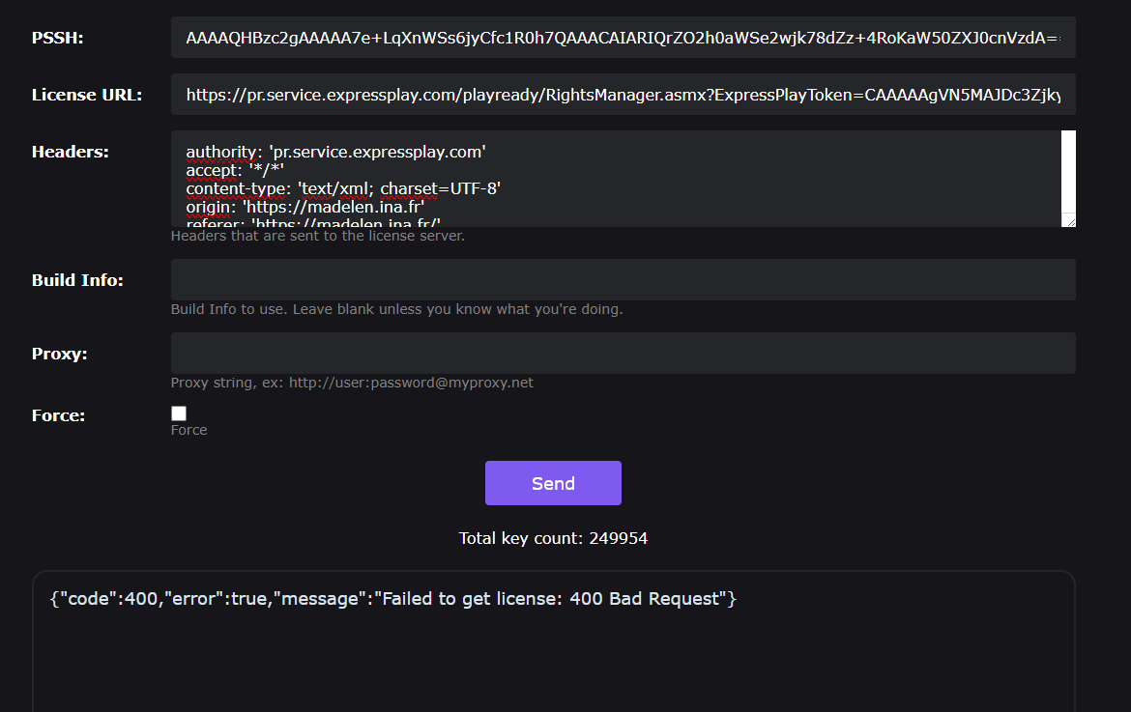Click the Total key count text
The image size is (1131, 712).
(x=553, y=538)
